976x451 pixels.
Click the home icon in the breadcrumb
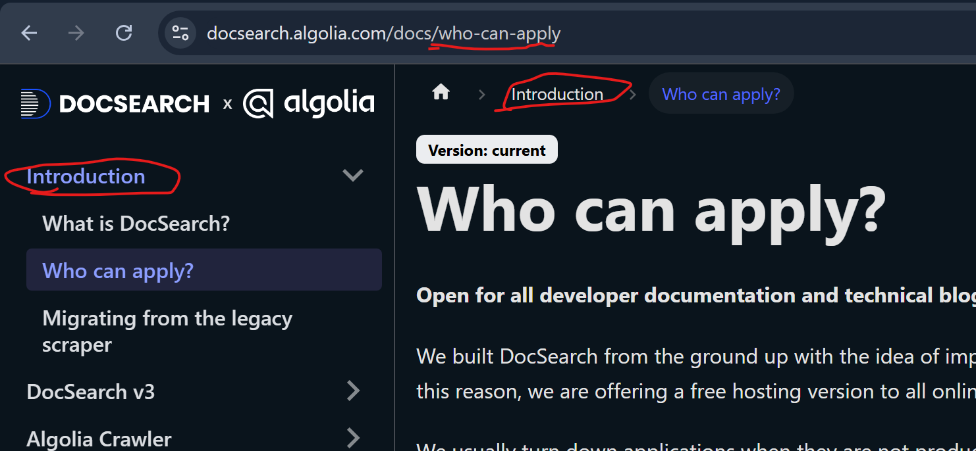(x=441, y=93)
